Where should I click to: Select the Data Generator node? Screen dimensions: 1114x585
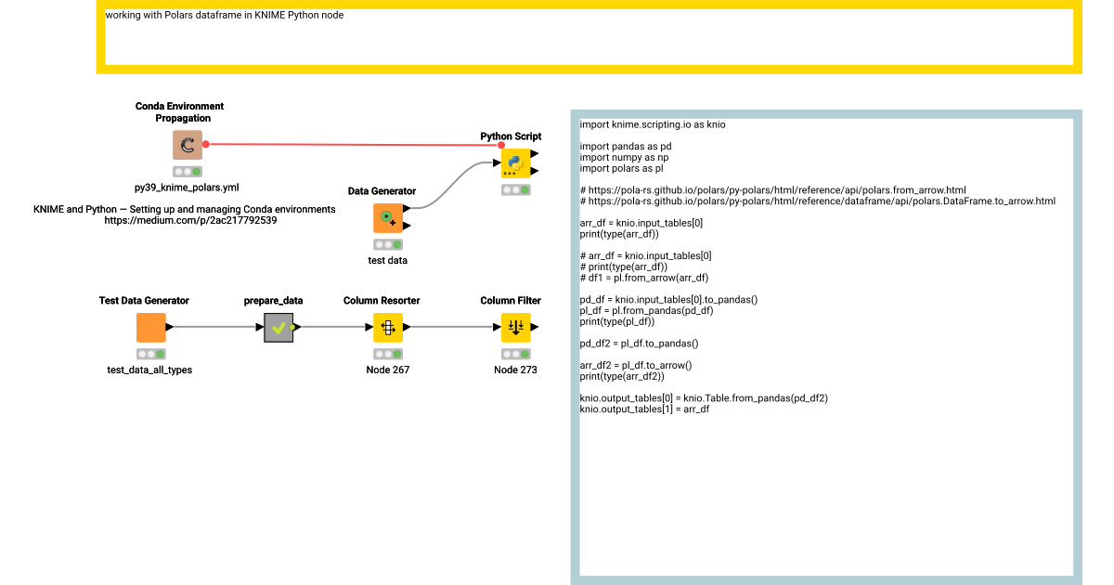point(386,218)
